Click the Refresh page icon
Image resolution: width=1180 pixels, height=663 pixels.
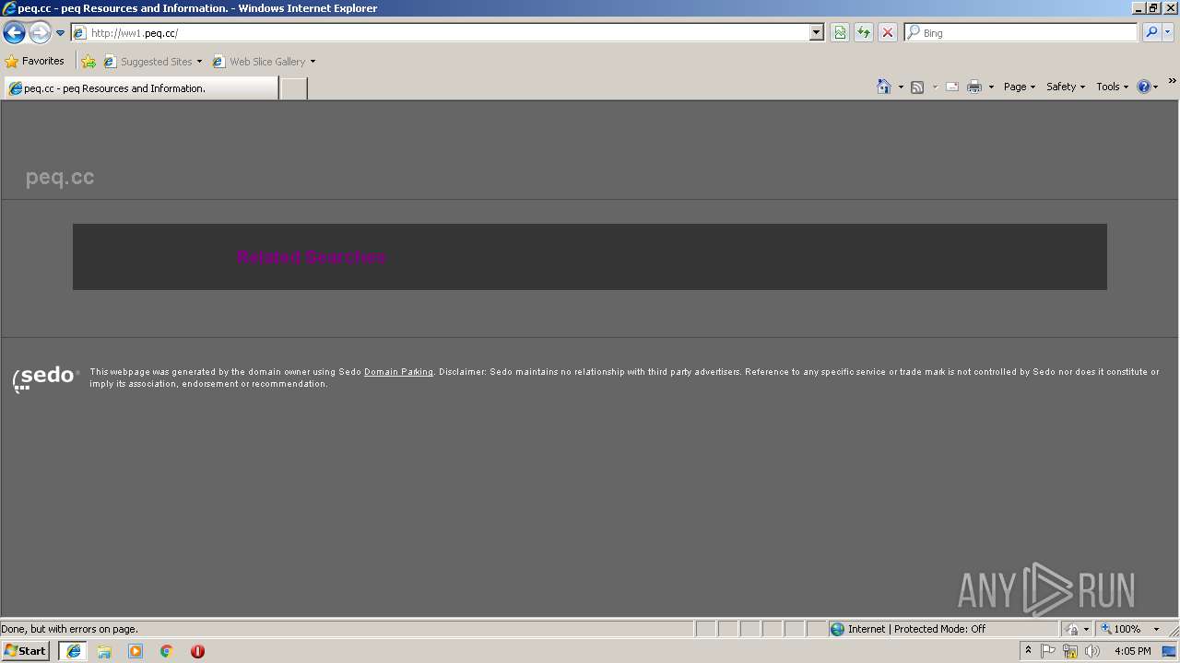[x=864, y=32]
